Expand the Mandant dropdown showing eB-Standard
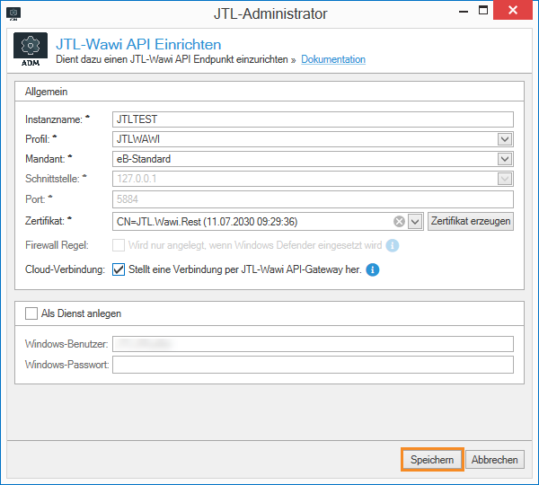Viewport: 539px width, 485px height. click(505, 159)
